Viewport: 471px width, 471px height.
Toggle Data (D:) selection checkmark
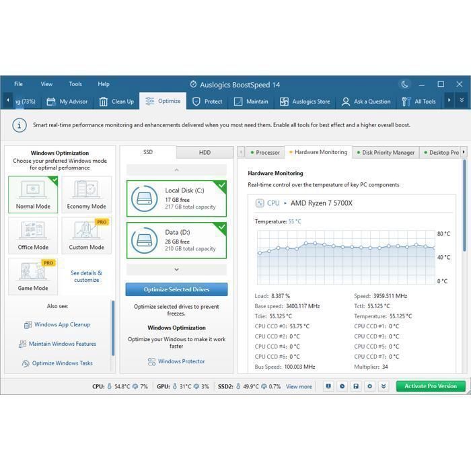221,227
